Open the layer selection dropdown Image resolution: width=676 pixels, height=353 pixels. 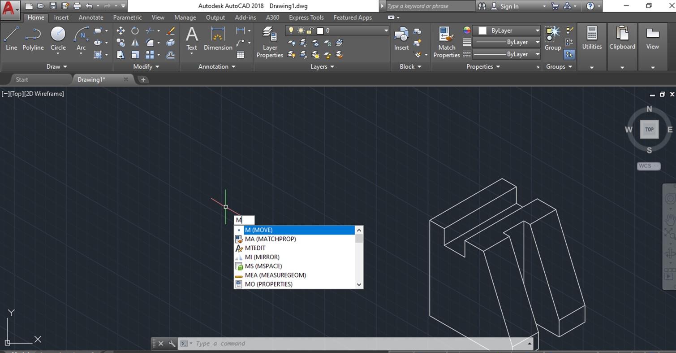pos(386,31)
